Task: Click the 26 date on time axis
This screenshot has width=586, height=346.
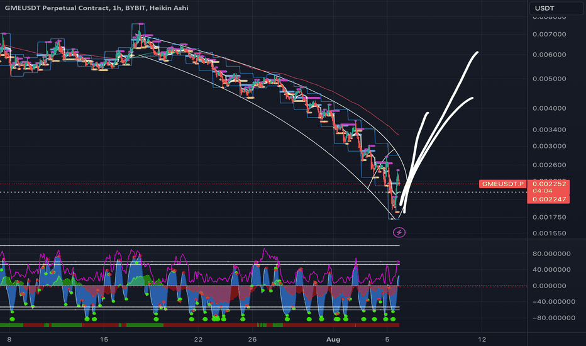Action: (x=252, y=339)
